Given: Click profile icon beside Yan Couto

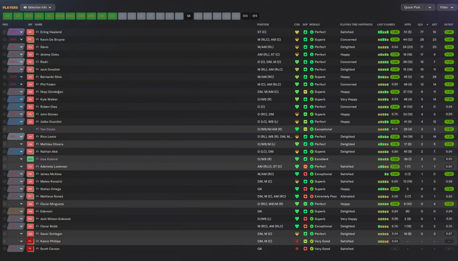Looking at the screenshot, I should [x=37, y=129].
